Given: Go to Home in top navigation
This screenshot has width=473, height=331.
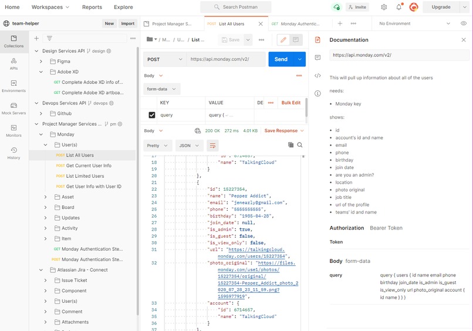Looking at the screenshot, I should pos(12,7).
